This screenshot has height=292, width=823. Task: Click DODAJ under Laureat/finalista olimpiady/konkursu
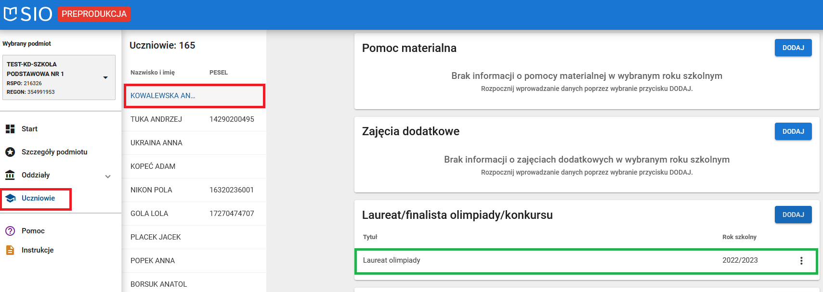coord(793,215)
